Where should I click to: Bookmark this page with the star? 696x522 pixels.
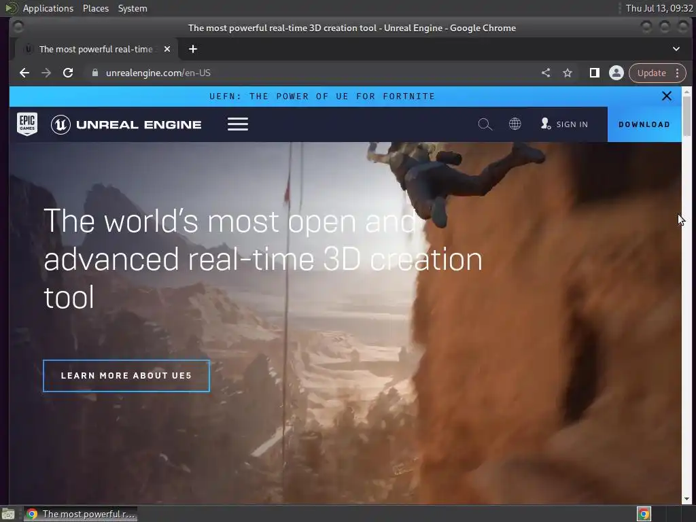click(x=568, y=73)
